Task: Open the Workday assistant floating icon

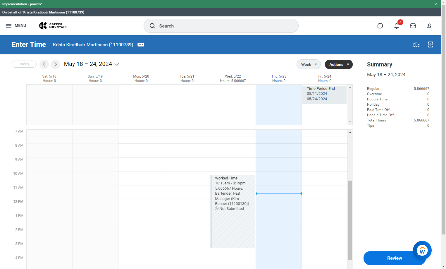Action: [422, 250]
